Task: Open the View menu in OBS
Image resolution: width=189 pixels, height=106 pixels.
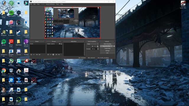Action: [x=38, y=4]
